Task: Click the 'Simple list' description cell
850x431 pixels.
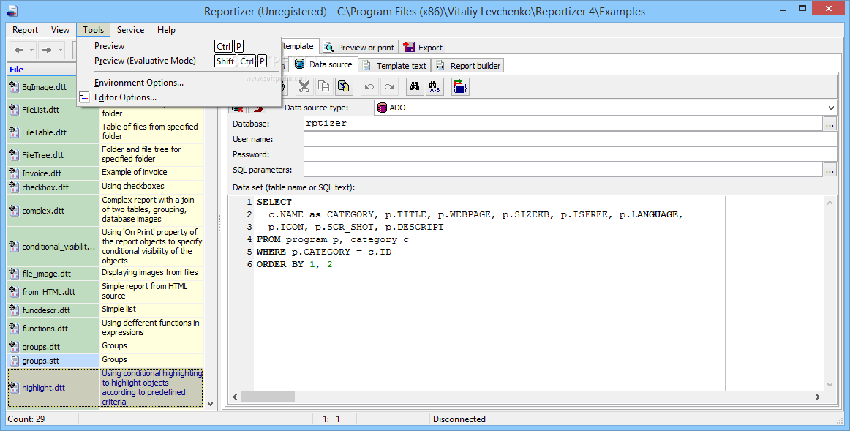Action: click(152, 309)
